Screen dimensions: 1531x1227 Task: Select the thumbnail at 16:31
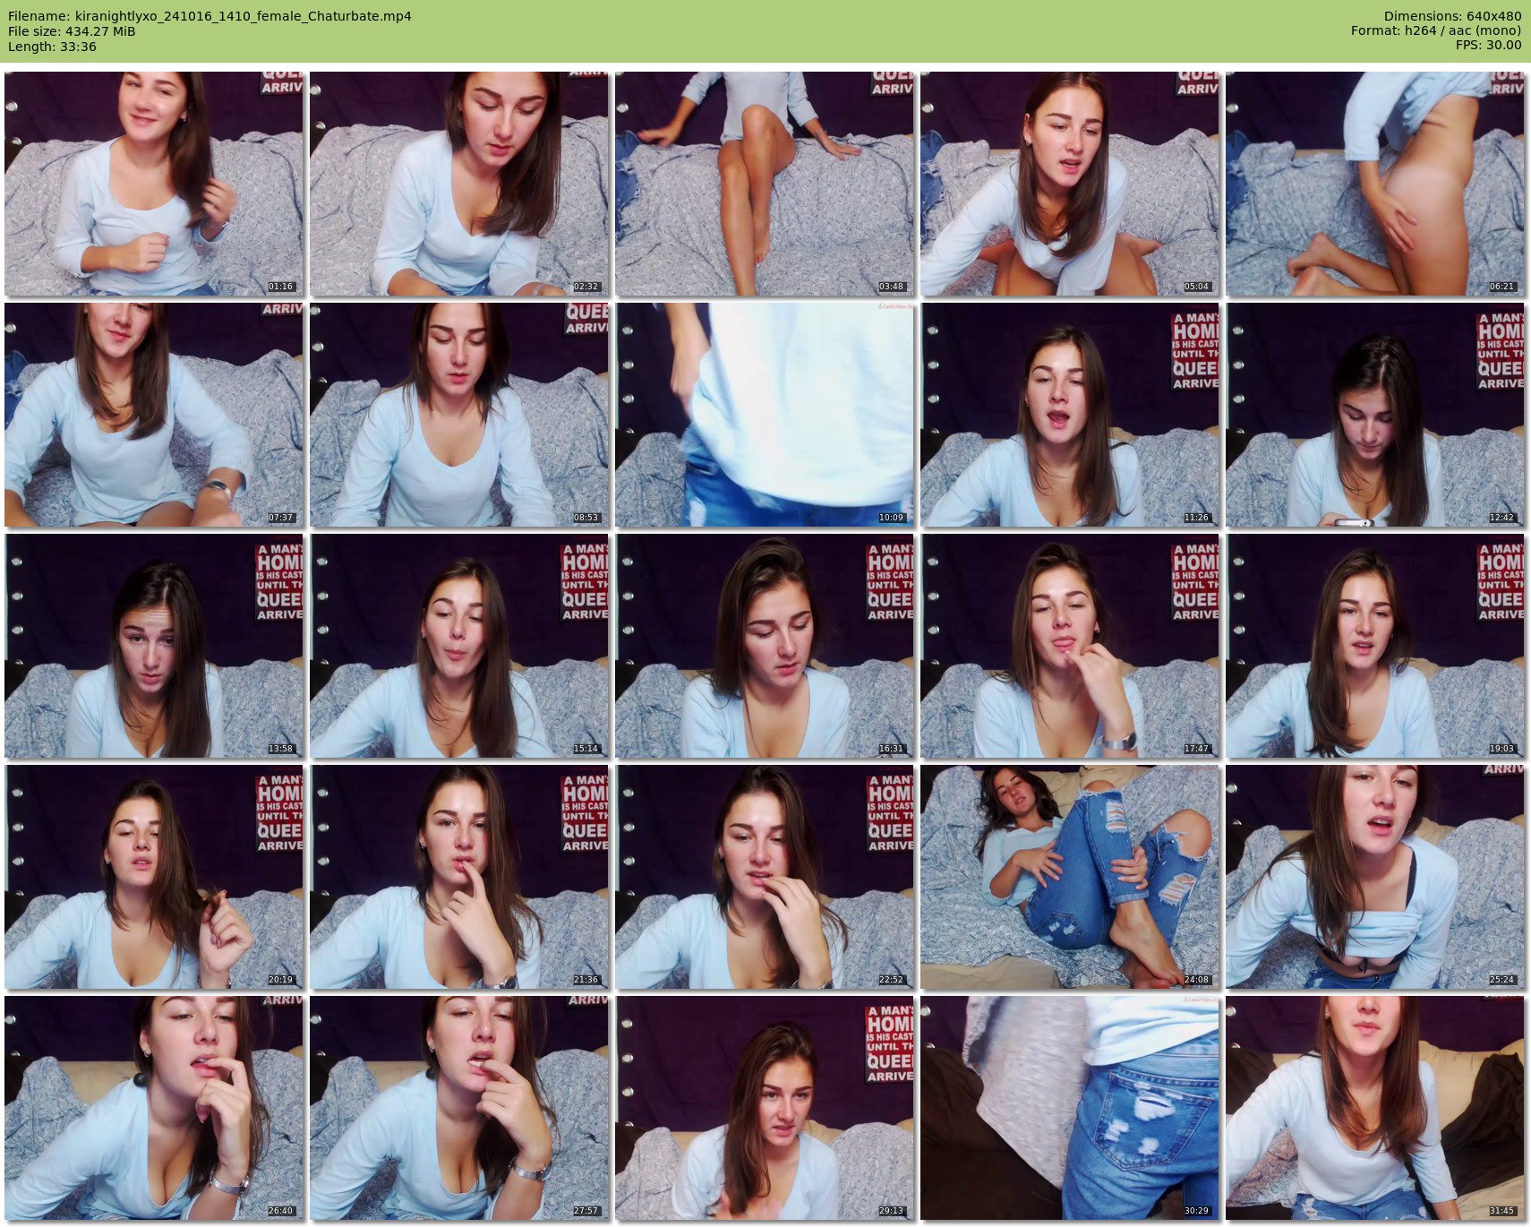765,646
